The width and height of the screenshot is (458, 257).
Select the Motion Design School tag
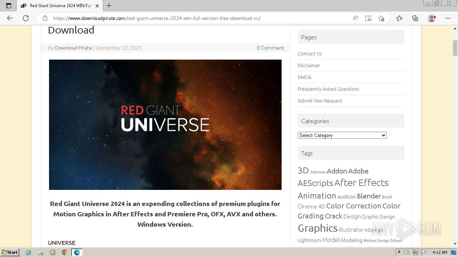[383, 241]
